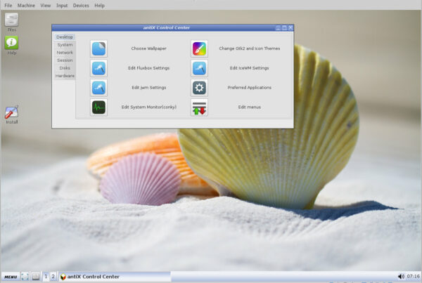The image size is (422, 283).
Task: Select the Network tab
Action: point(65,53)
